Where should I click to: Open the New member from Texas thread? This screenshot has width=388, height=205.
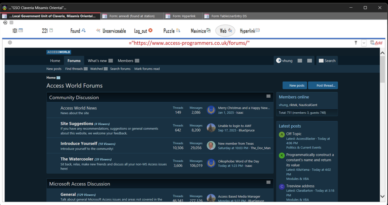[236, 144]
